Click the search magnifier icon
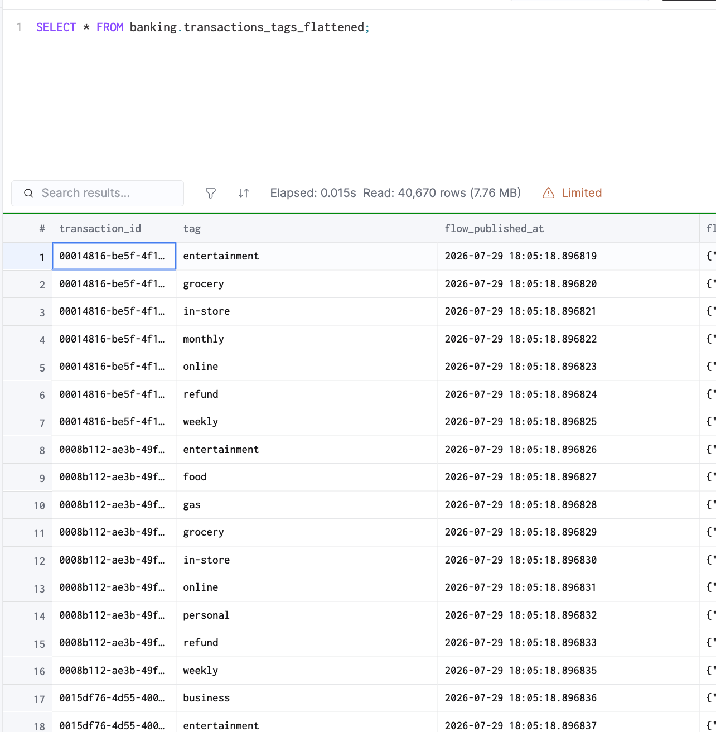 click(28, 193)
